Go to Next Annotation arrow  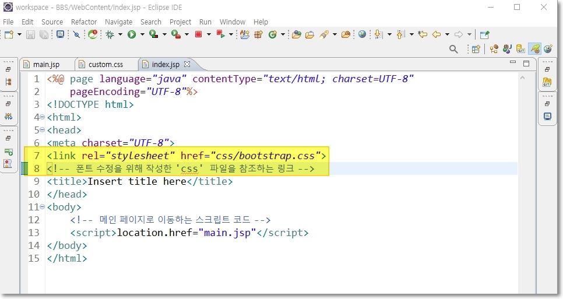378,34
